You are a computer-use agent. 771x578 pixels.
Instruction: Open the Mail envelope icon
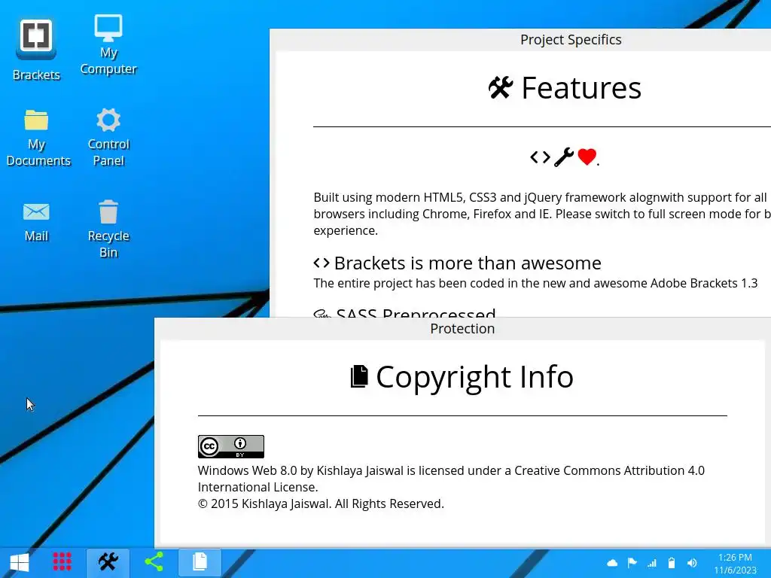click(x=36, y=222)
